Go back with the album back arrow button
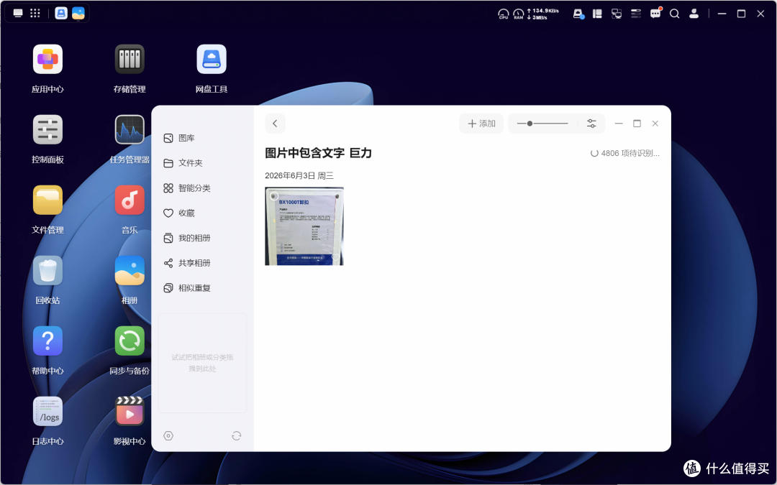Screen dimensions: 777x485 (275, 124)
